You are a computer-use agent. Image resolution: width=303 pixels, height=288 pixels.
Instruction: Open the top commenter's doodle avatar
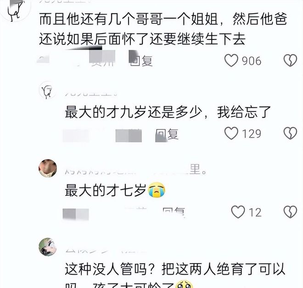click(16, 9)
